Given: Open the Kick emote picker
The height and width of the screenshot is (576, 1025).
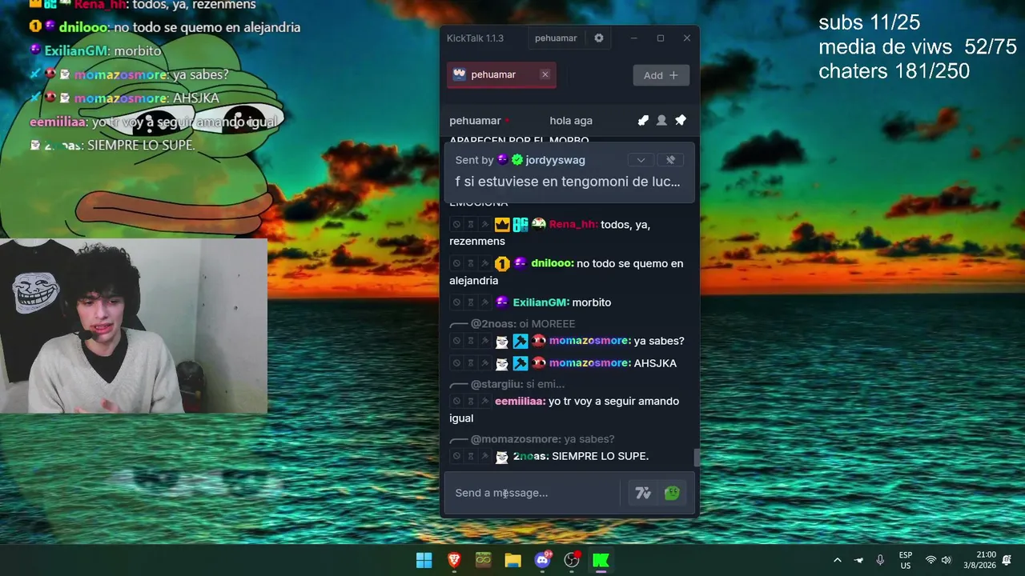Looking at the screenshot, I should point(672,493).
